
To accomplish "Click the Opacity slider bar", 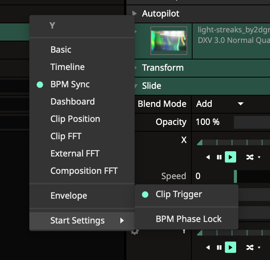I will 251,122.
